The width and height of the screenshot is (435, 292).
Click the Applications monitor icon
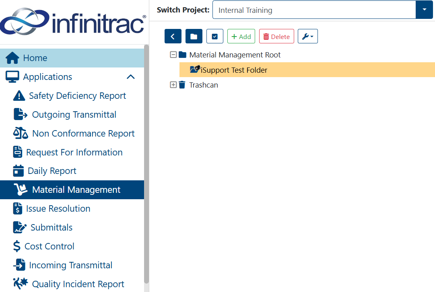(12, 77)
